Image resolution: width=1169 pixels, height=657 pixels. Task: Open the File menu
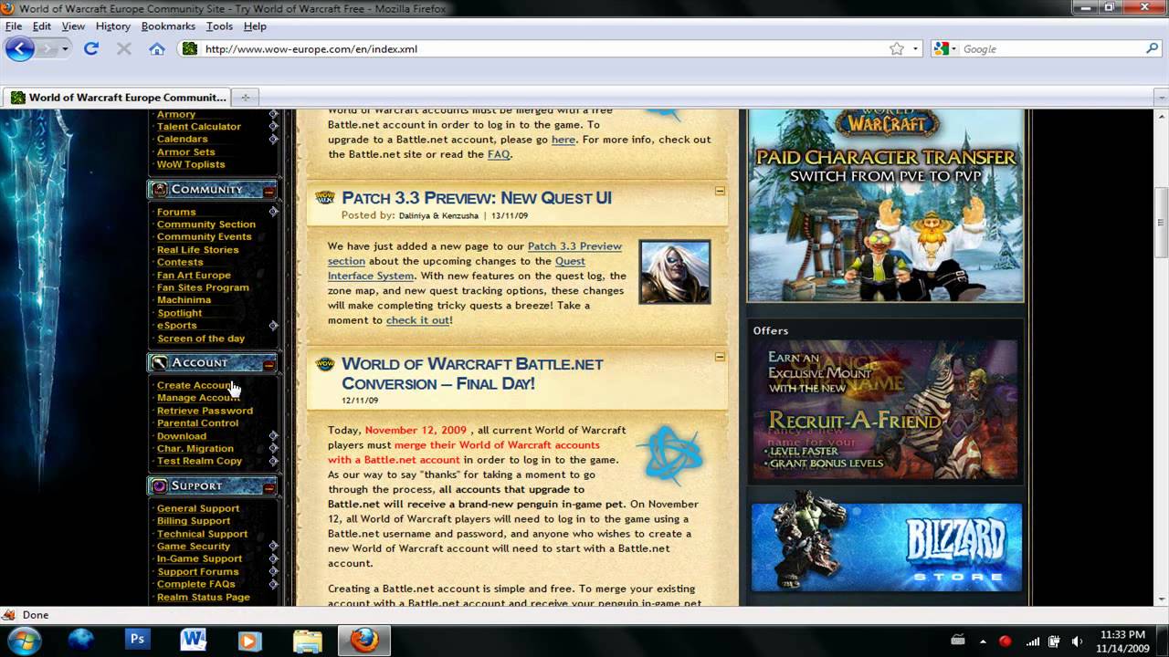tap(14, 26)
